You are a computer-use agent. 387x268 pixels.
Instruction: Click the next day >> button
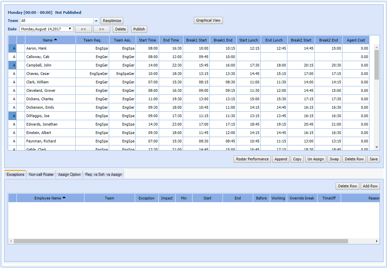click(101, 29)
